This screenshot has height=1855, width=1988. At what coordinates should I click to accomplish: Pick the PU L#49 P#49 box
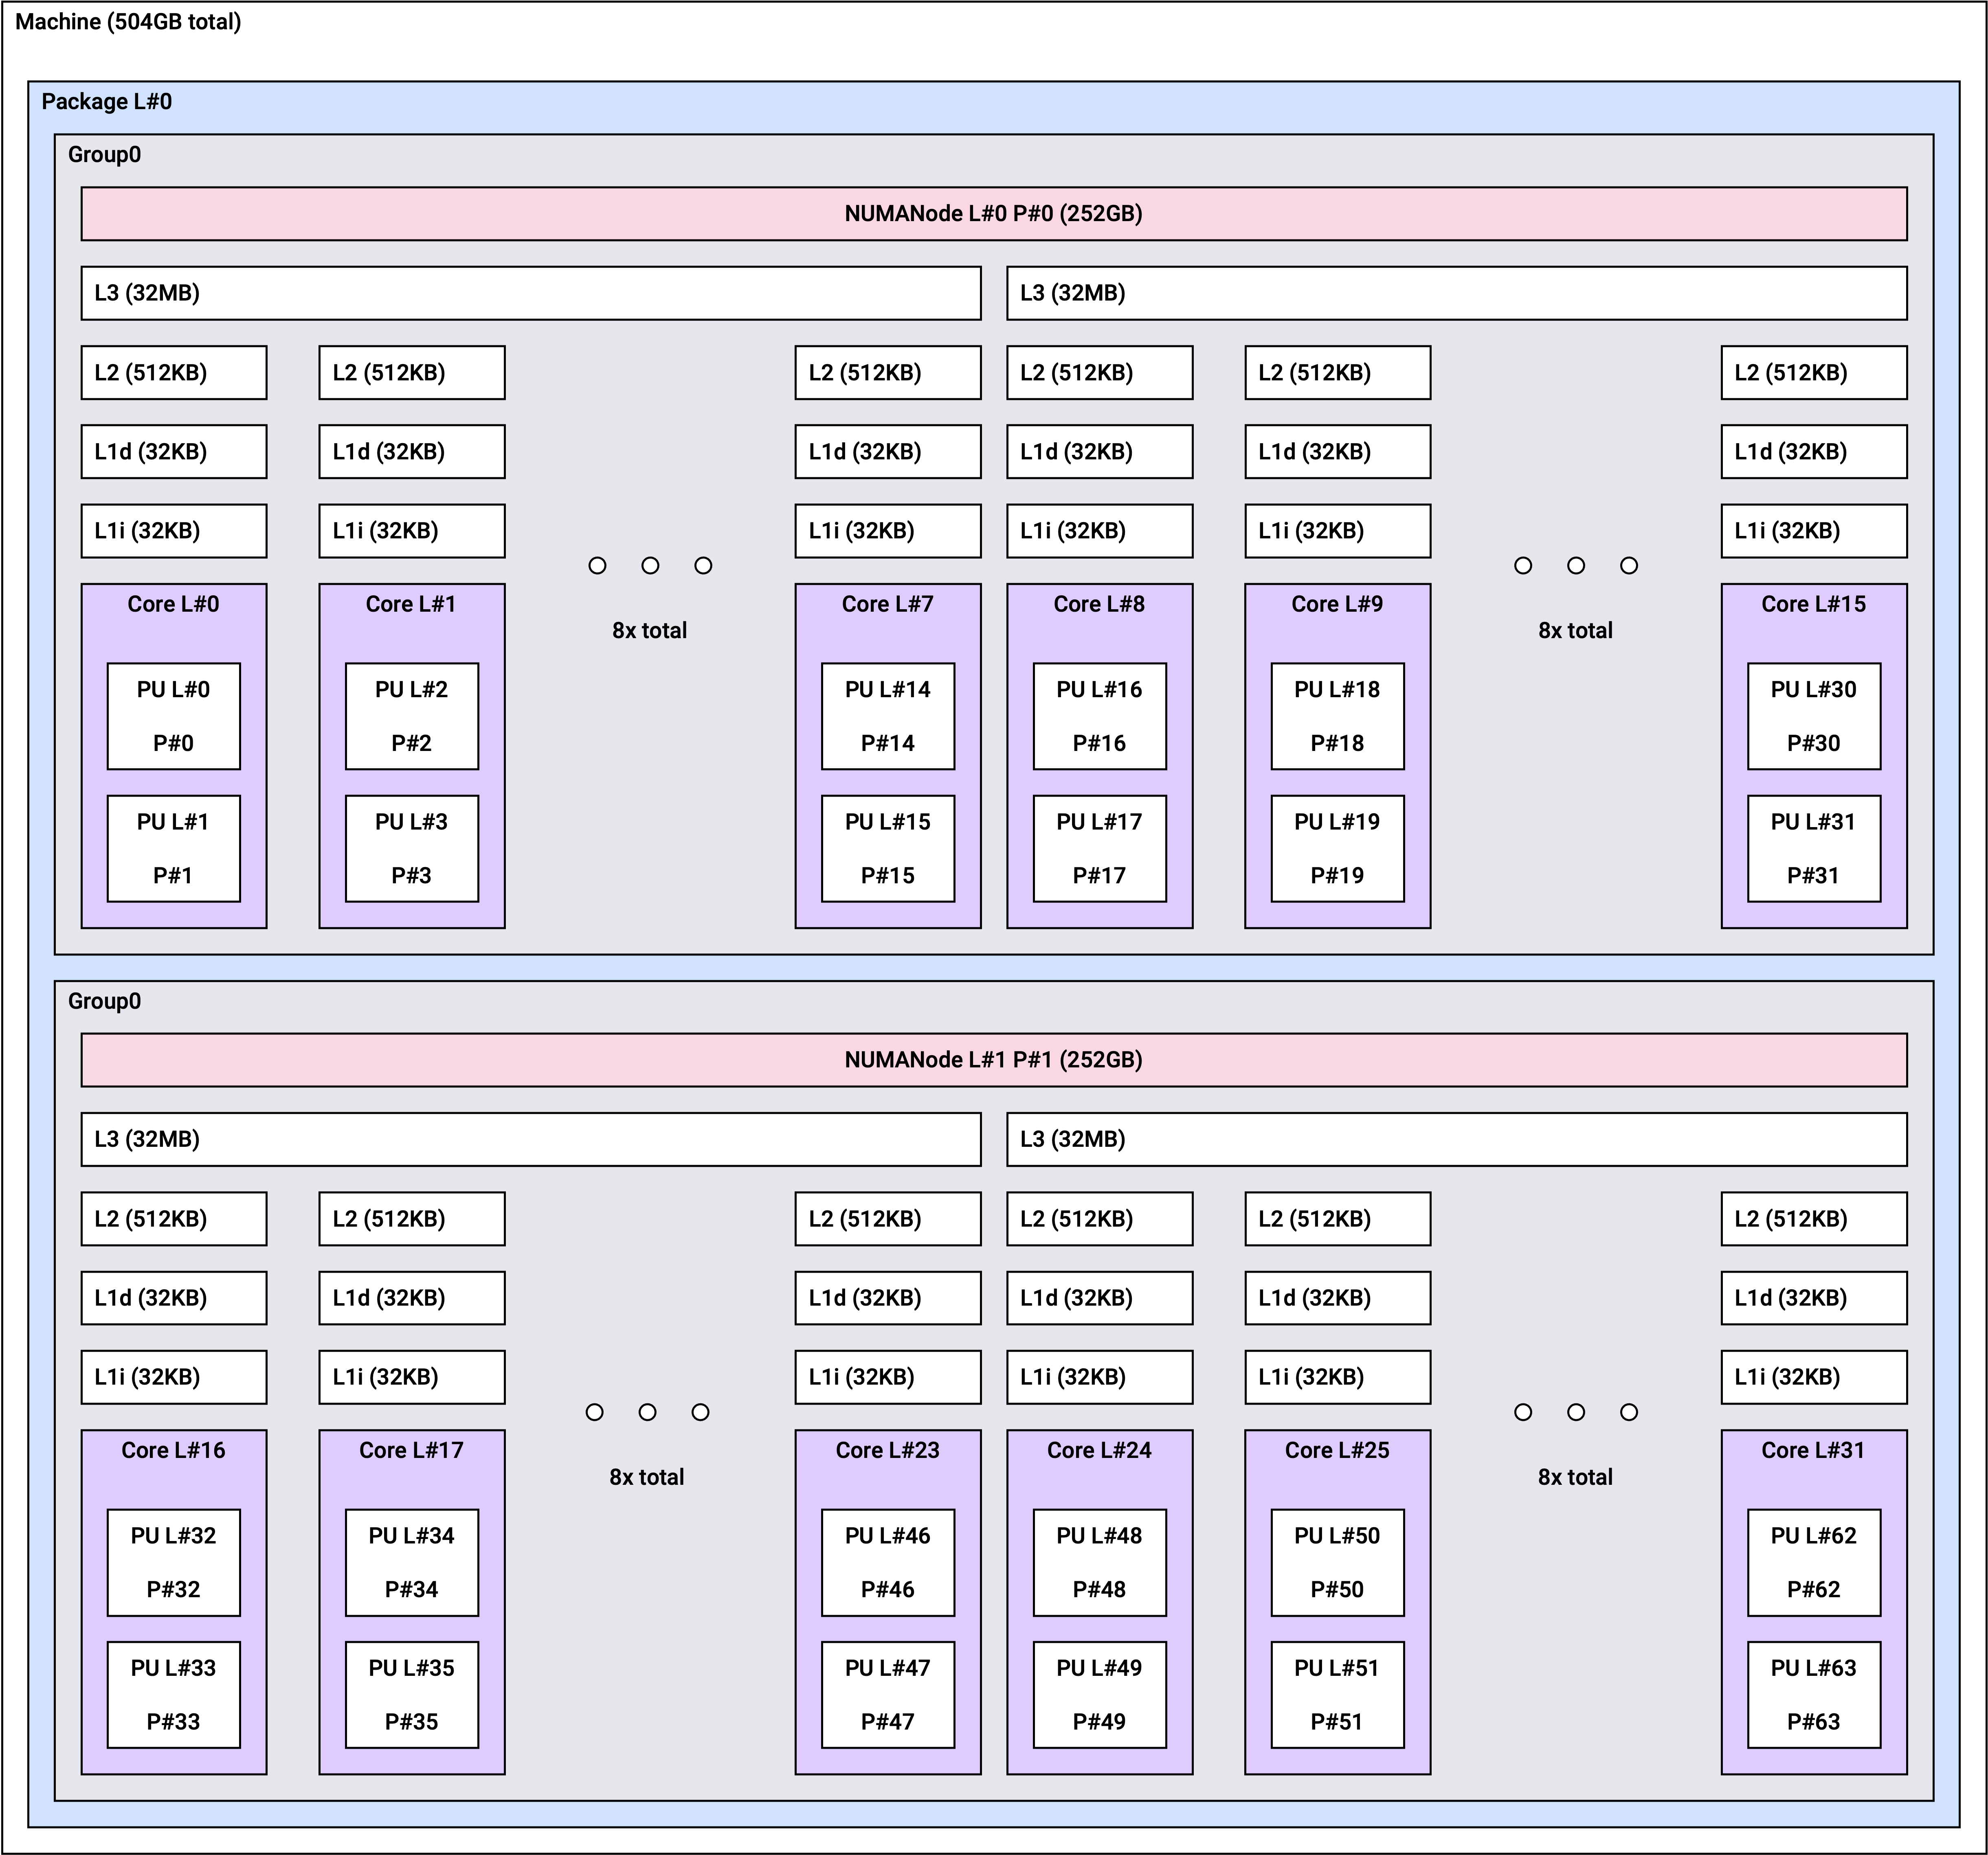pos(1100,1695)
